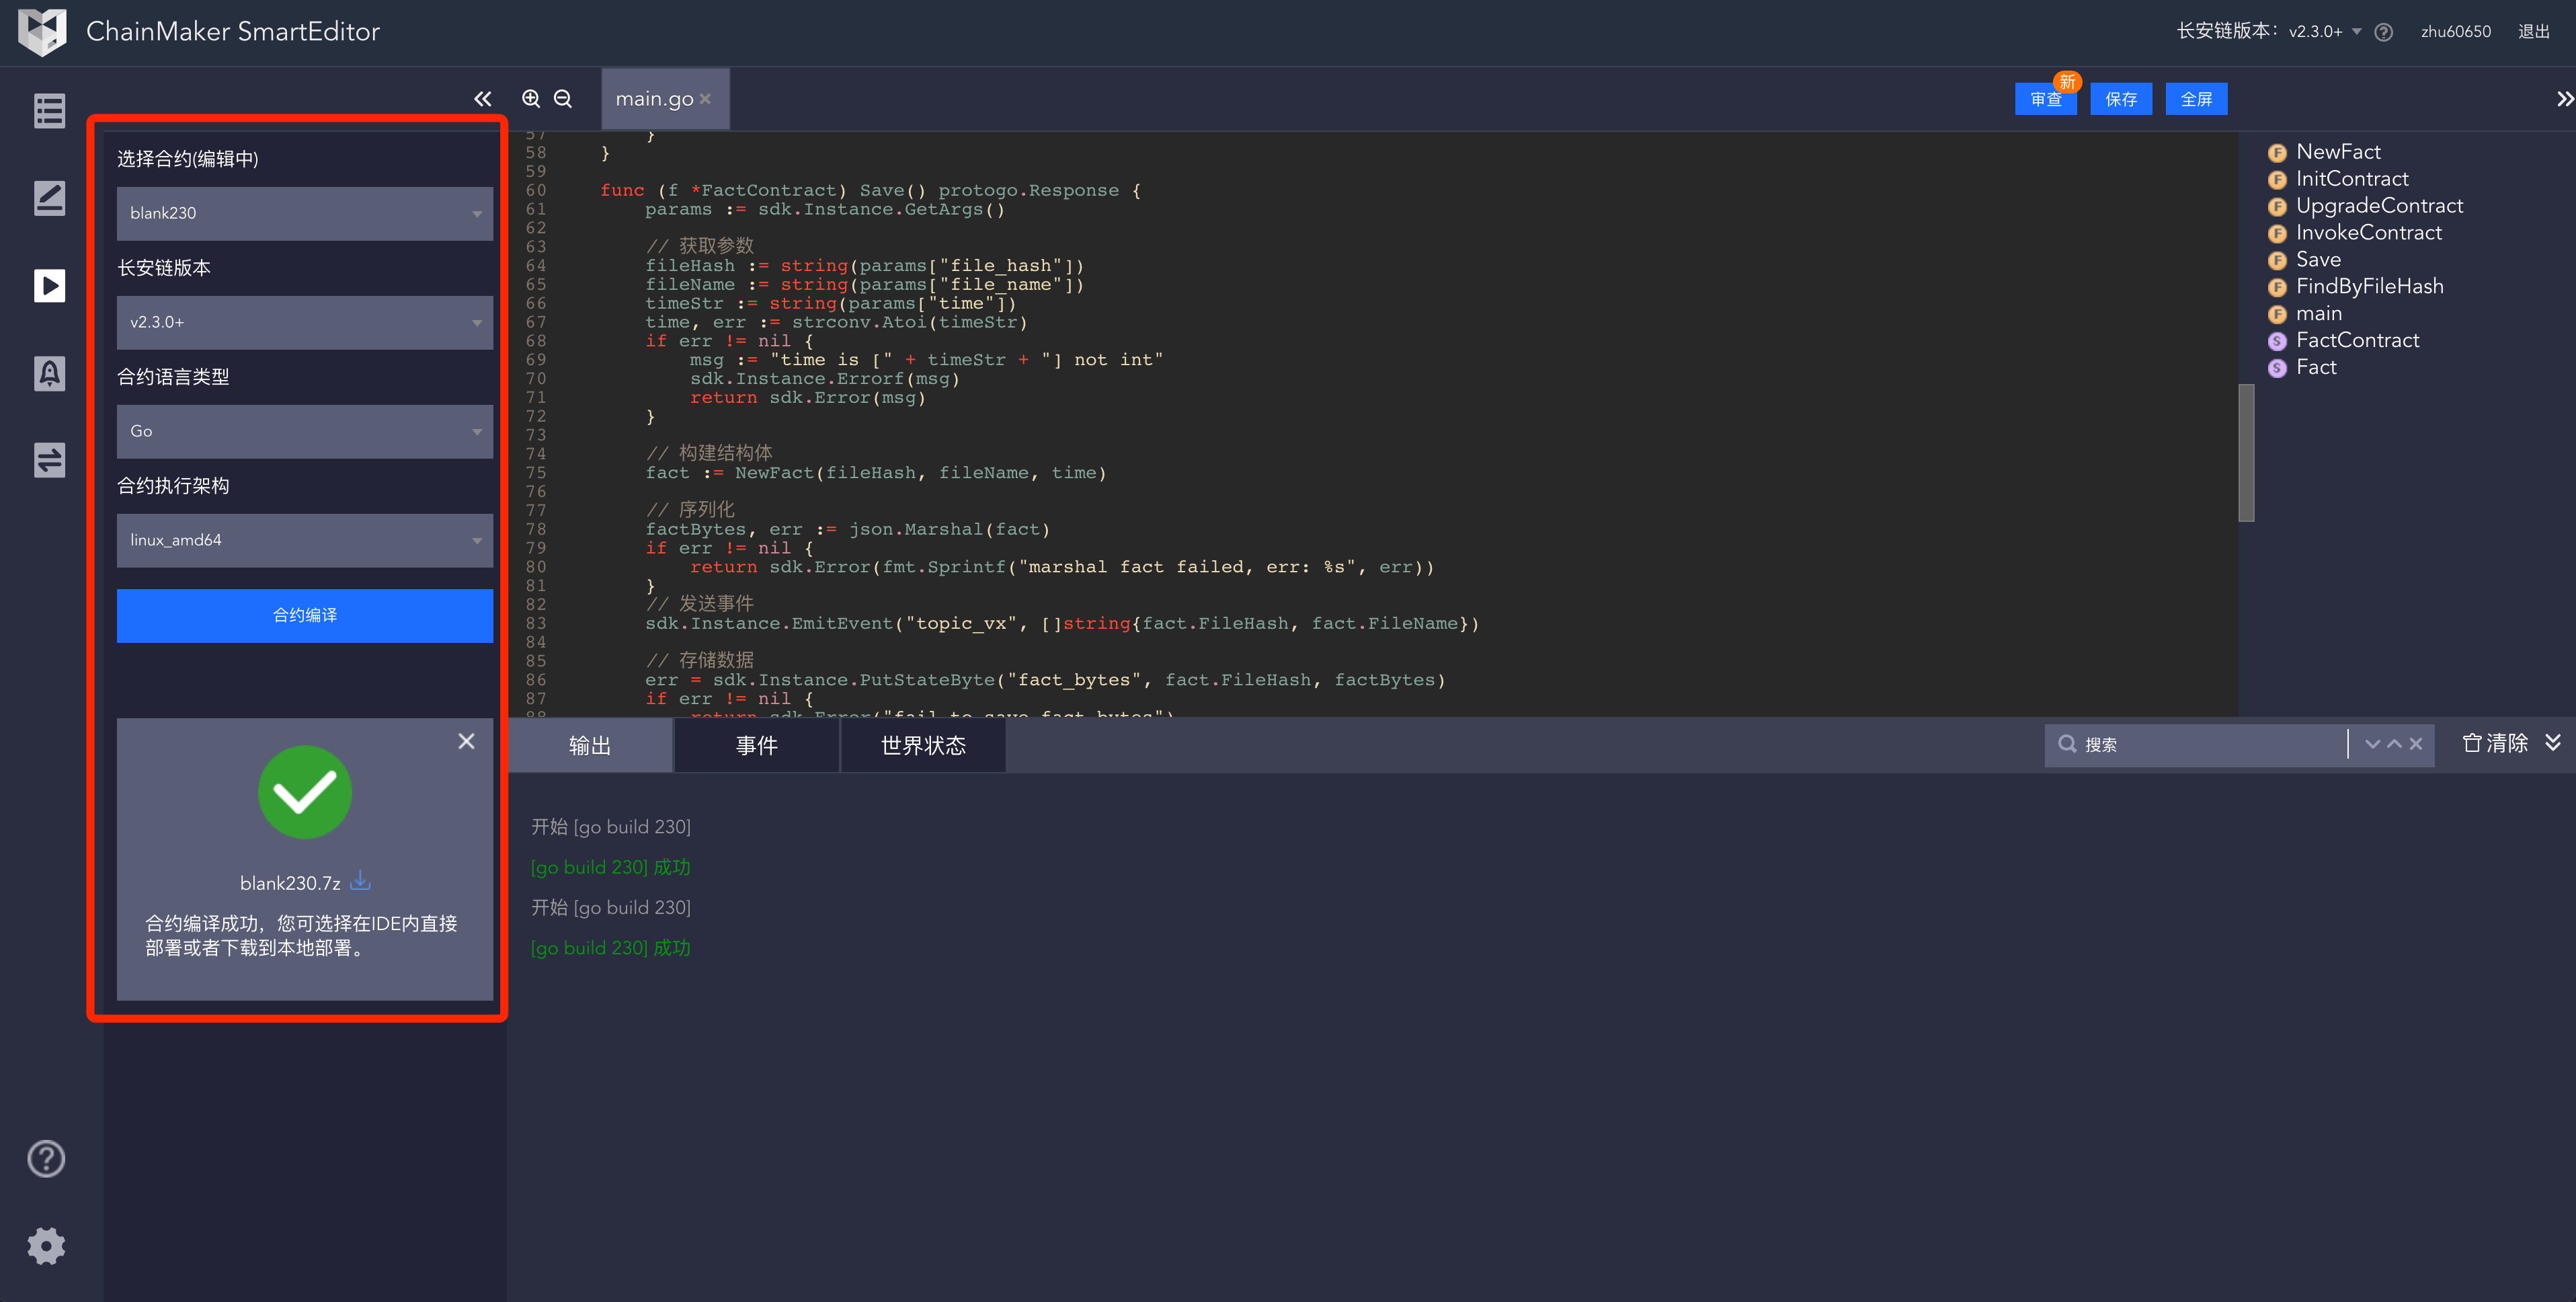Zoom in the editor with magnifier plus
This screenshot has height=1302, width=2576.
point(531,99)
